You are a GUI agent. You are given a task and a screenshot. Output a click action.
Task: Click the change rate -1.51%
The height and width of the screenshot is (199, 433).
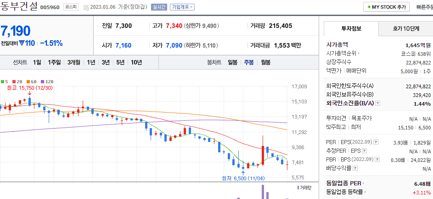51,43
